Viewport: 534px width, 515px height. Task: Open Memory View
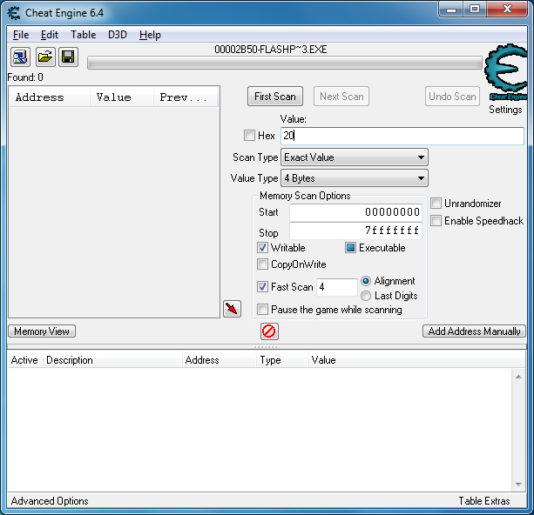coord(42,331)
